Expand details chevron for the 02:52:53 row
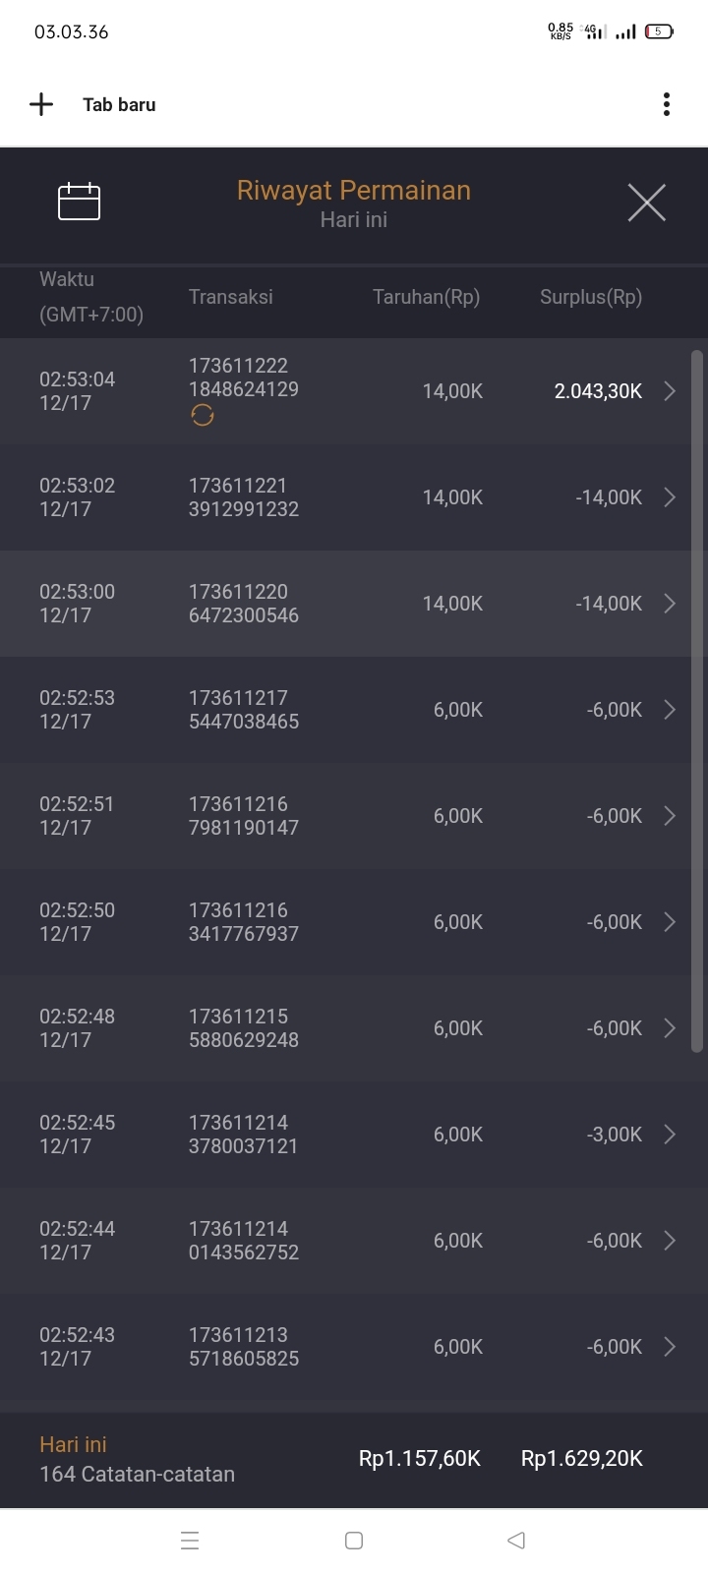 670,710
